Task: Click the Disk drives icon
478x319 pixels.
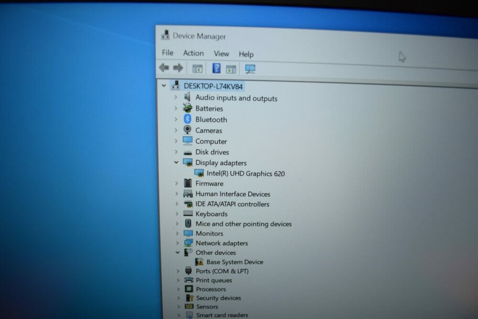Action: [188, 152]
